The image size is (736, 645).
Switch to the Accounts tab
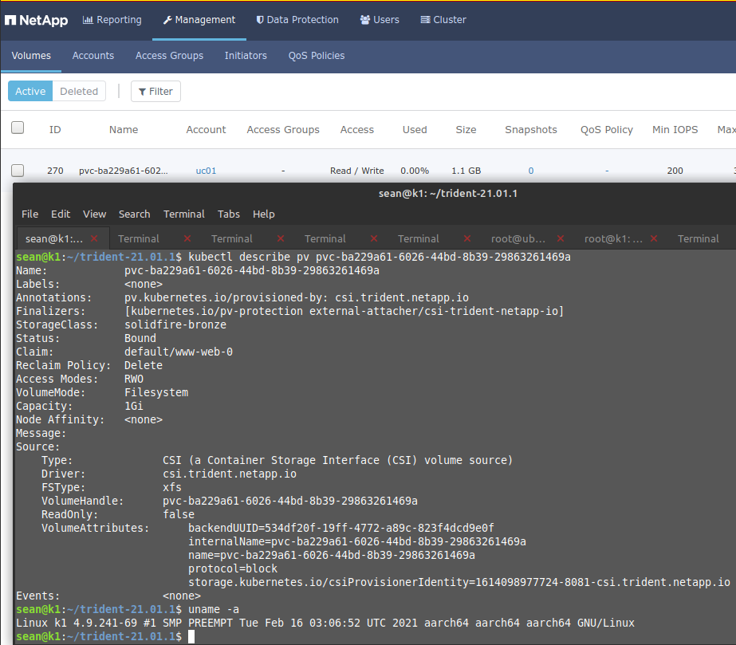click(x=93, y=55)
